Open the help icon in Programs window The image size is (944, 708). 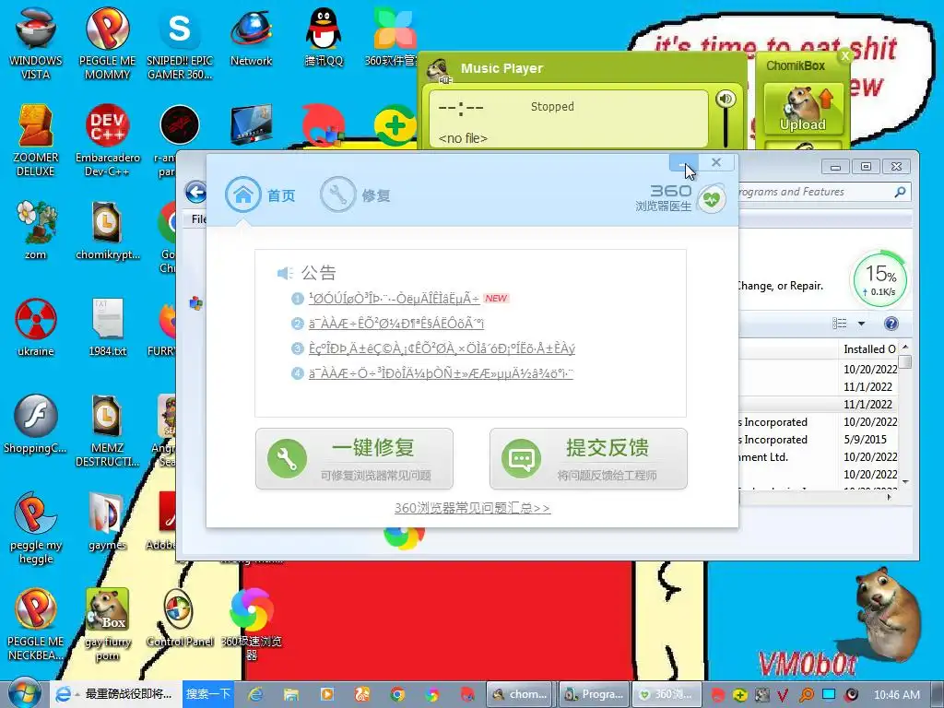[891, 324]
